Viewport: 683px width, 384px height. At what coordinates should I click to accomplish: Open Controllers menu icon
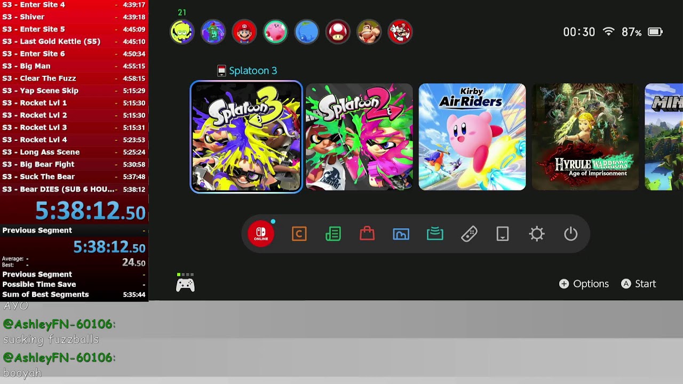469,234
